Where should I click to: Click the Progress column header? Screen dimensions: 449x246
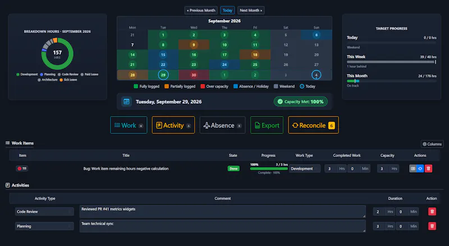click(x=268, y=155)
